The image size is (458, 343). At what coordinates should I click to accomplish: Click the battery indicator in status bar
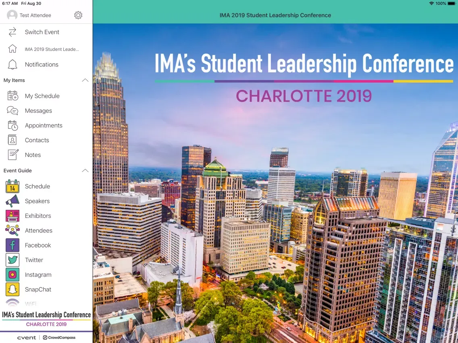pyautogui.click(x=451, y=4)
